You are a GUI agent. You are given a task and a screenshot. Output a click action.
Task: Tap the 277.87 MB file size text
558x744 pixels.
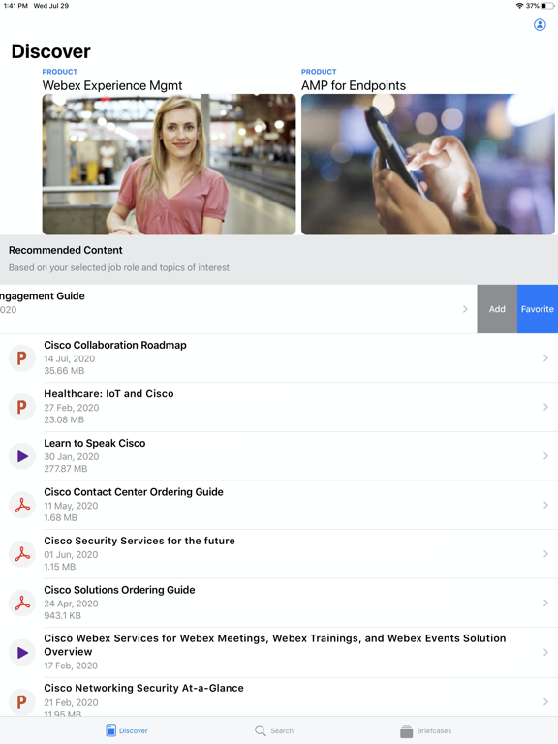point(66,468)
